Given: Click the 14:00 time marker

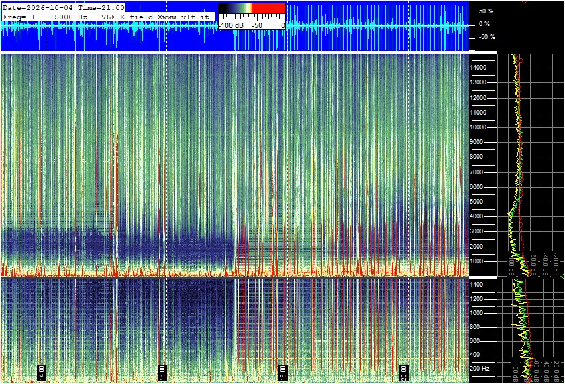Looking at the screenshot, I should click(x=42, y=373).
